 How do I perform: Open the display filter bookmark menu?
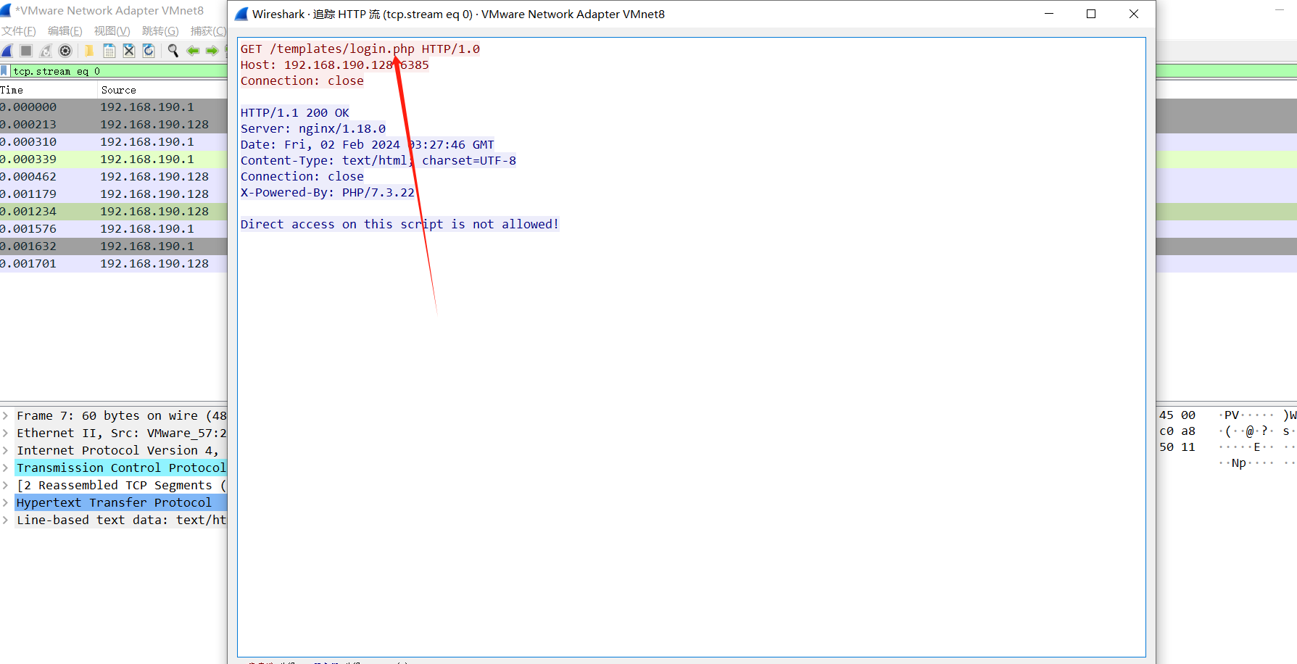click(x=4, y=71)
